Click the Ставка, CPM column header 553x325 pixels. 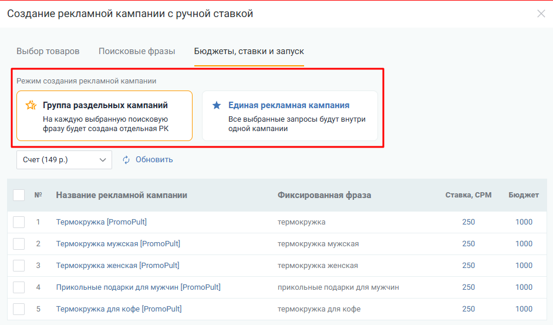[468, 195]
